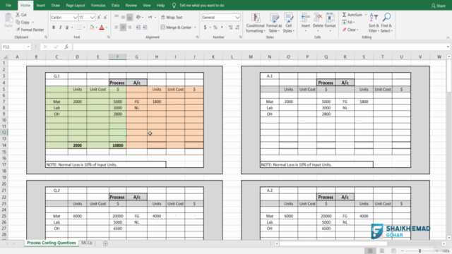The height and width of the screenshot is (254, 452).
Task: Switch to the Data tab
Action: (115, 5)
